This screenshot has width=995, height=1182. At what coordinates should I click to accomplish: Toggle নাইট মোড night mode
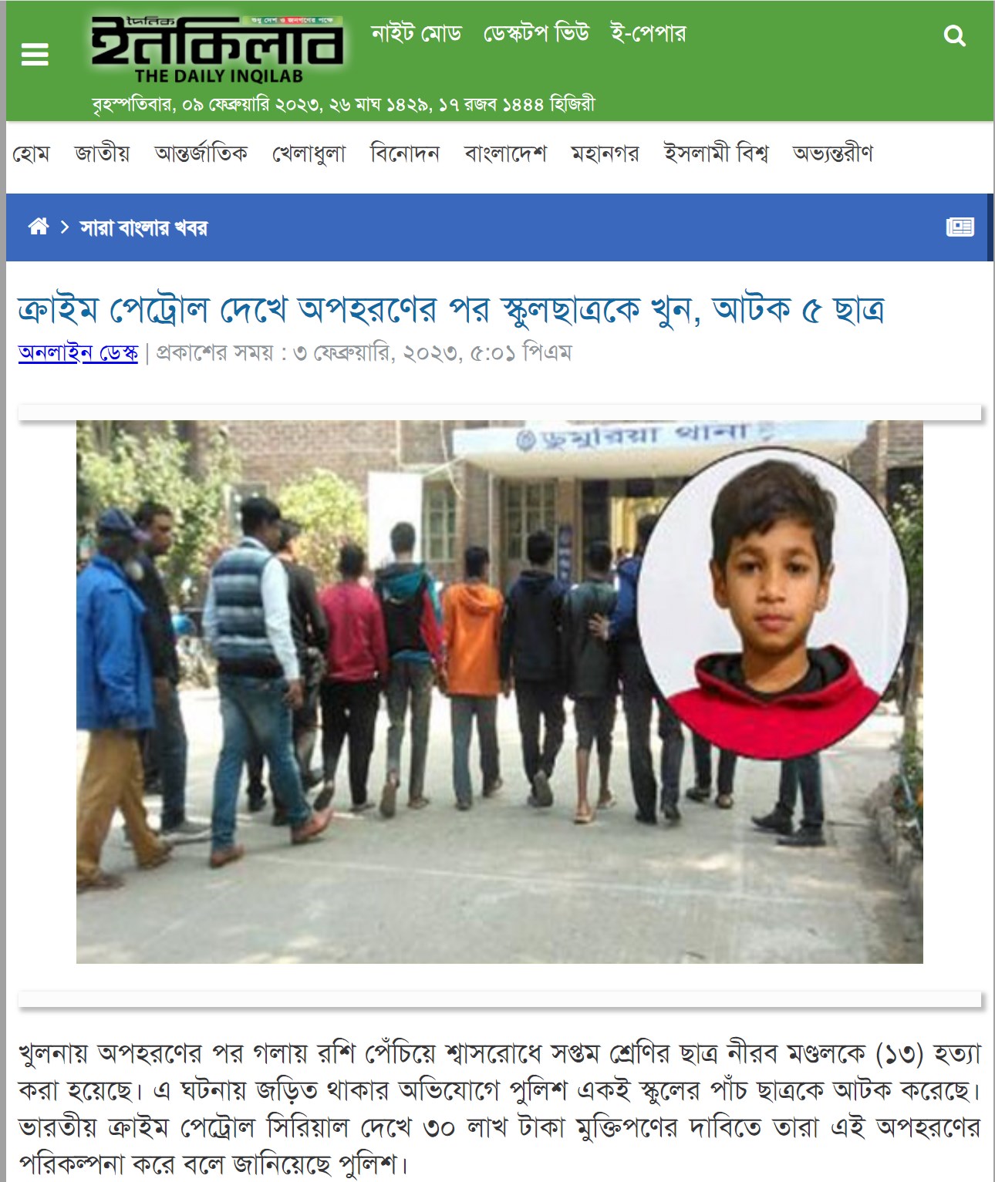(417, 34)
